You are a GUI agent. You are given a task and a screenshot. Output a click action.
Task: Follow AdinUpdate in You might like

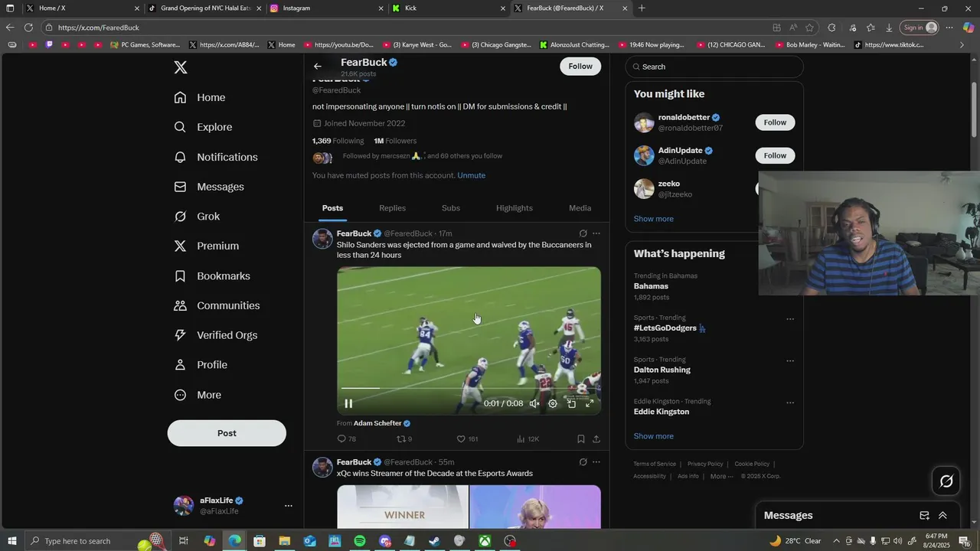pyautogui.click(x=775, y=155)
